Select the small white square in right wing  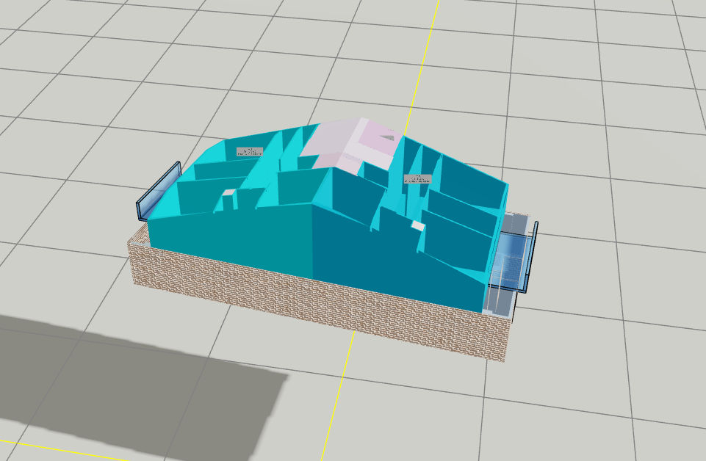click(417, 225)
